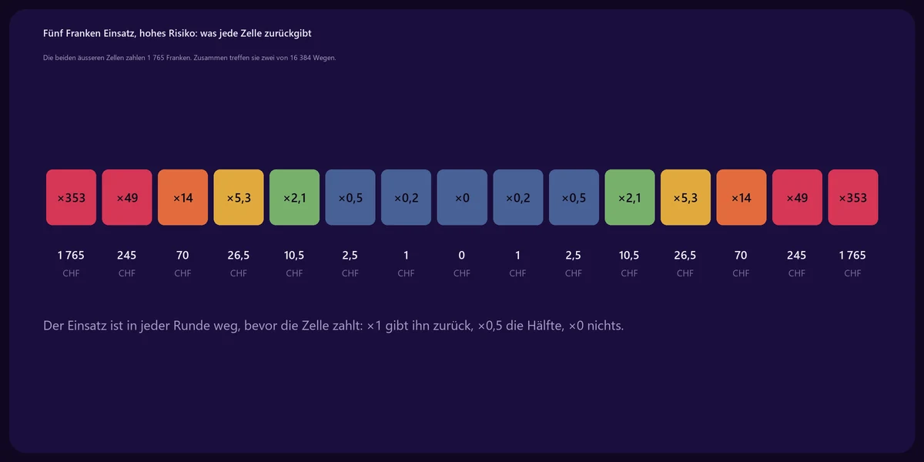The width and height of the screenshot is (924, 462).
Task: Click the right ×49 cell
Action: point(797,197)
